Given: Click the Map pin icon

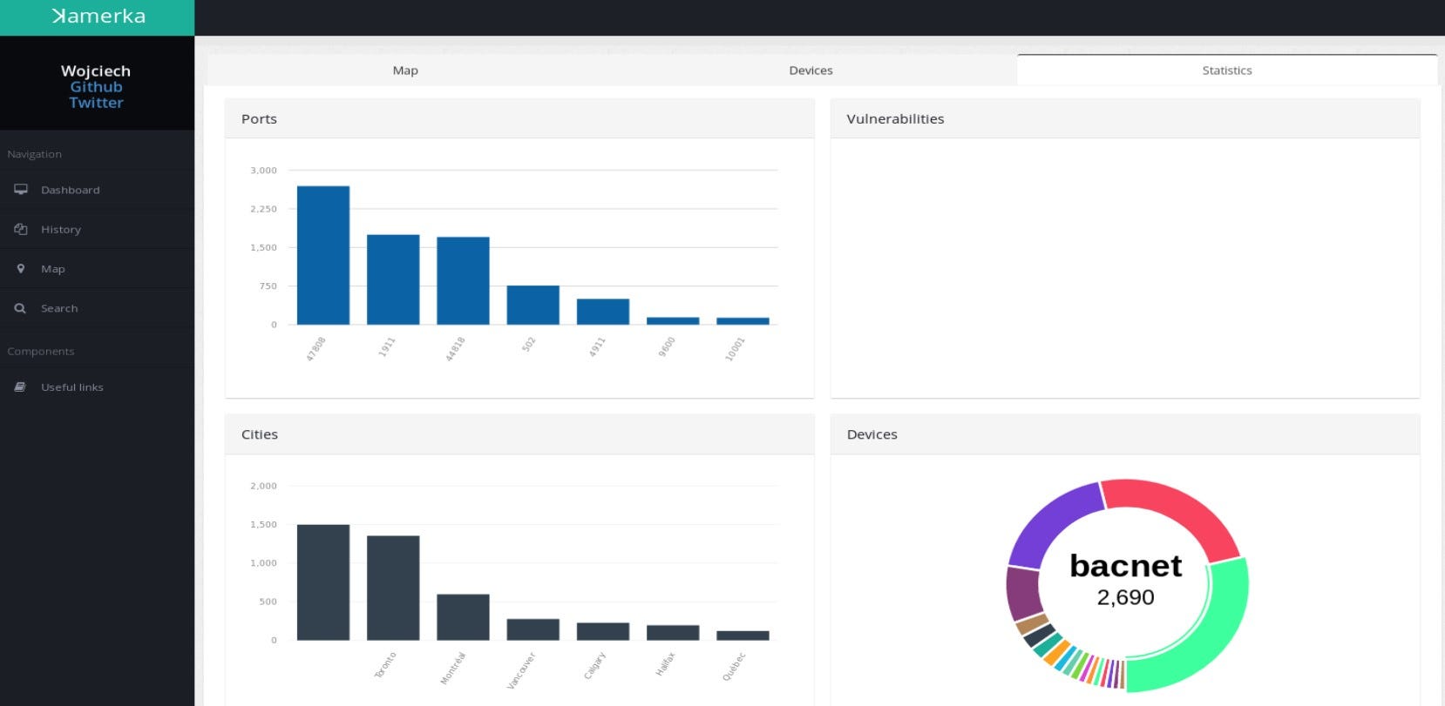Looking at the screenshot, I should 21,269.
